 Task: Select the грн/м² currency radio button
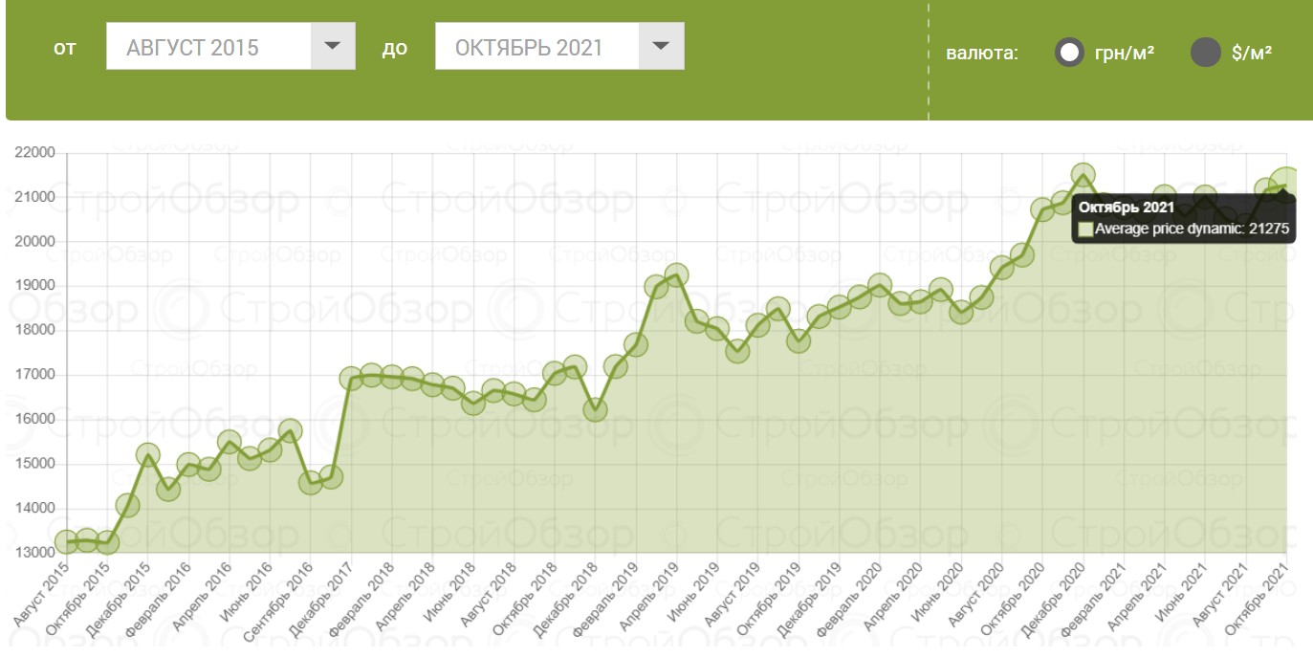1069,53
